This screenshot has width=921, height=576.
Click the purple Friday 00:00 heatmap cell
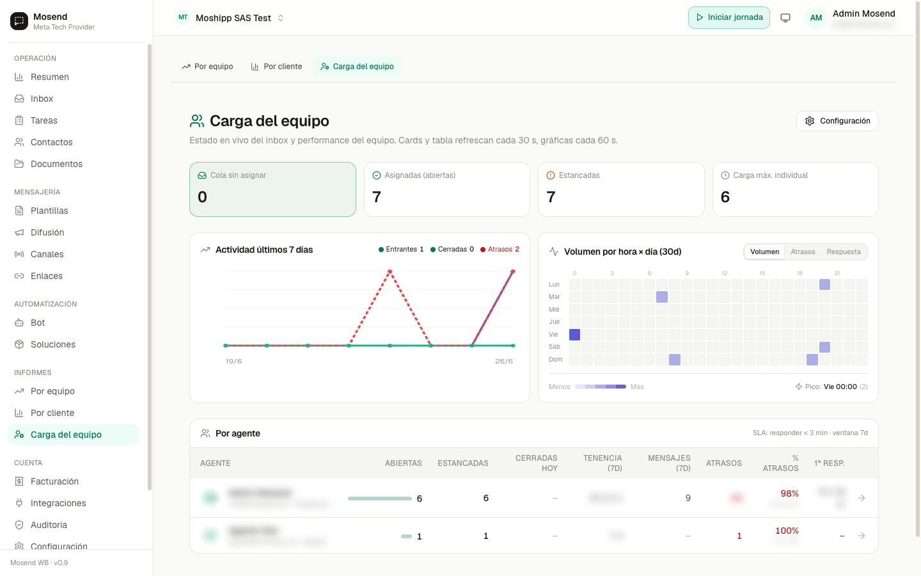pos(574,334)
